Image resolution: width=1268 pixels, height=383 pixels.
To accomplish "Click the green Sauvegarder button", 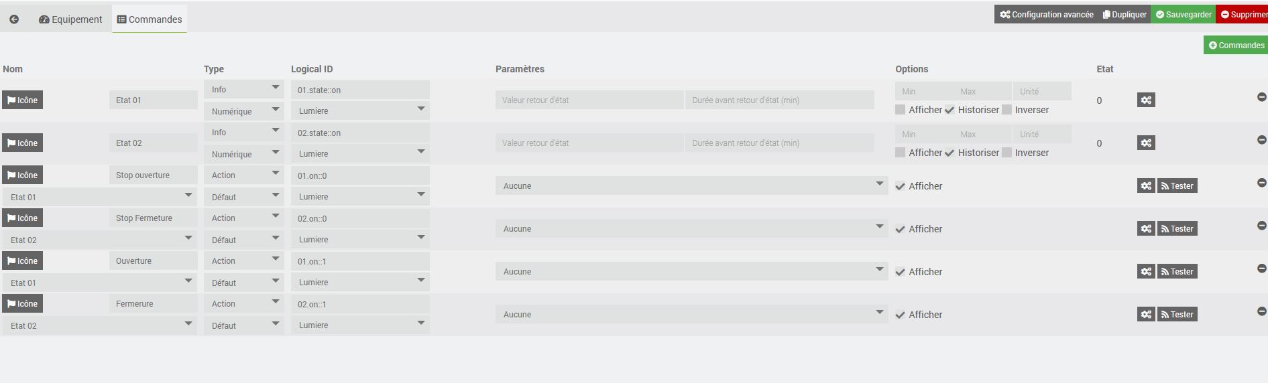I will click(x=1184, y=14).
